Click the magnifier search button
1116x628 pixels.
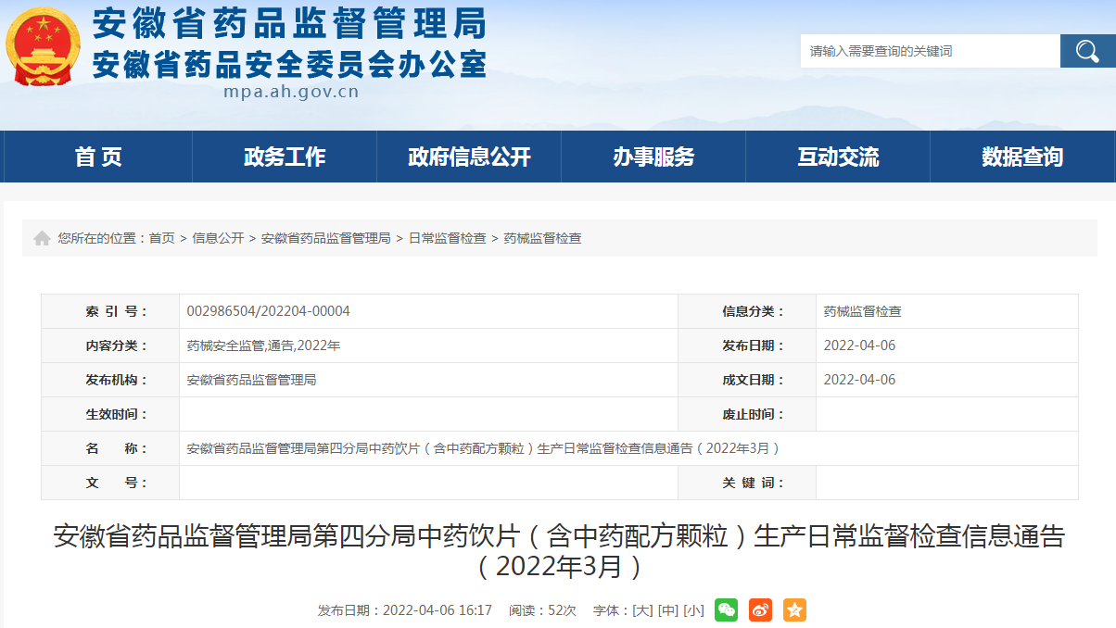(x=1087, y=51)
